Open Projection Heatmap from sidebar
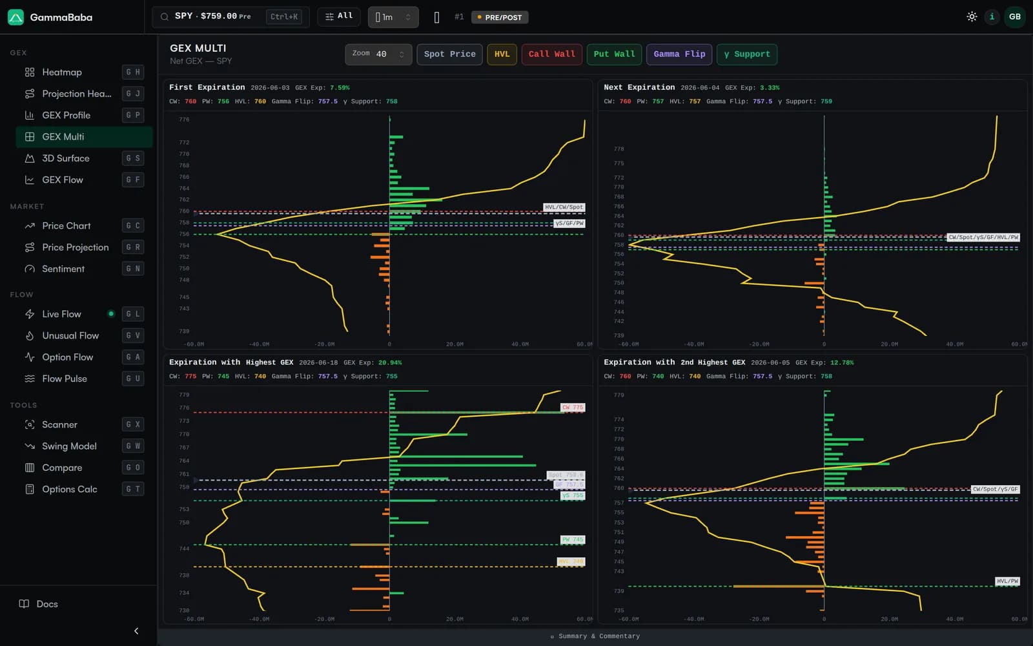Image resolution: width=1033 pixels, height=646 pixels. 84,94
